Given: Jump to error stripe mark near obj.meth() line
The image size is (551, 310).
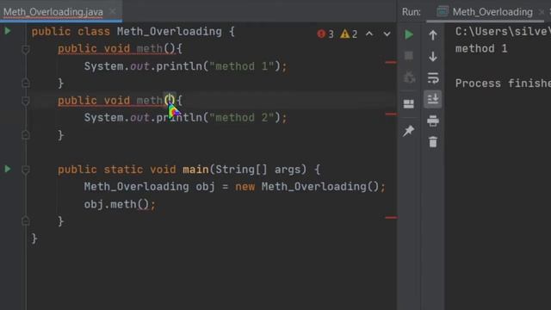Looking at the screenshot, I should coord(391,218).
